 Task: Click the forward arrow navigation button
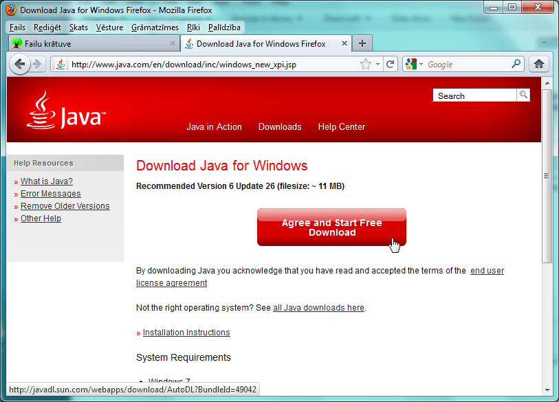pos(37,65)
